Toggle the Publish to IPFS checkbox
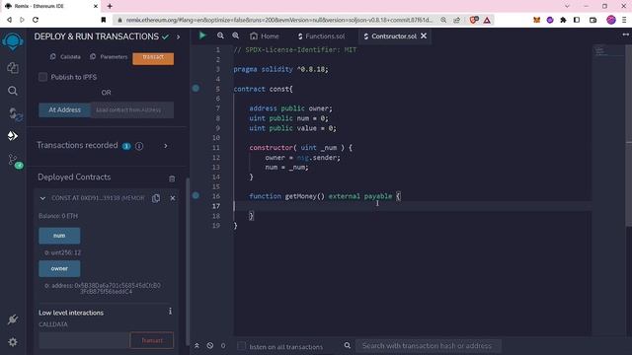This screenshot has height=355, width=632. (42, 77)
